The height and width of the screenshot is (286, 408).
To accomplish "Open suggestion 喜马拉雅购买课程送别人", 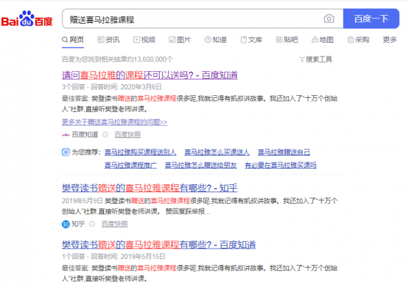I will tap(140, 152).
